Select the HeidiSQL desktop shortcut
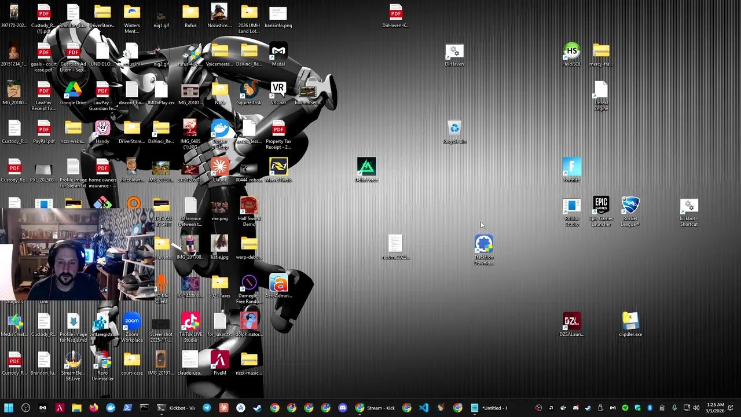 (571, 55)
